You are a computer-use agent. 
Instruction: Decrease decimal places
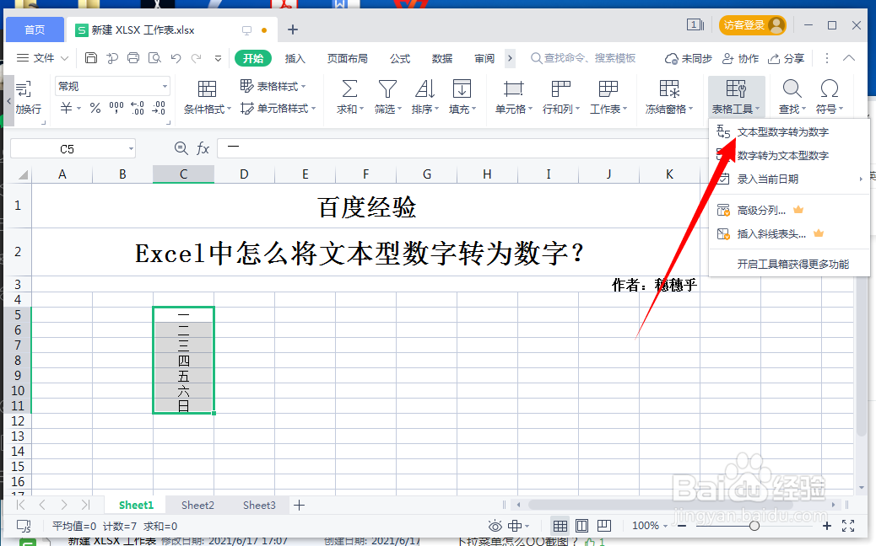pyautogui.click(x=159, y=108)
